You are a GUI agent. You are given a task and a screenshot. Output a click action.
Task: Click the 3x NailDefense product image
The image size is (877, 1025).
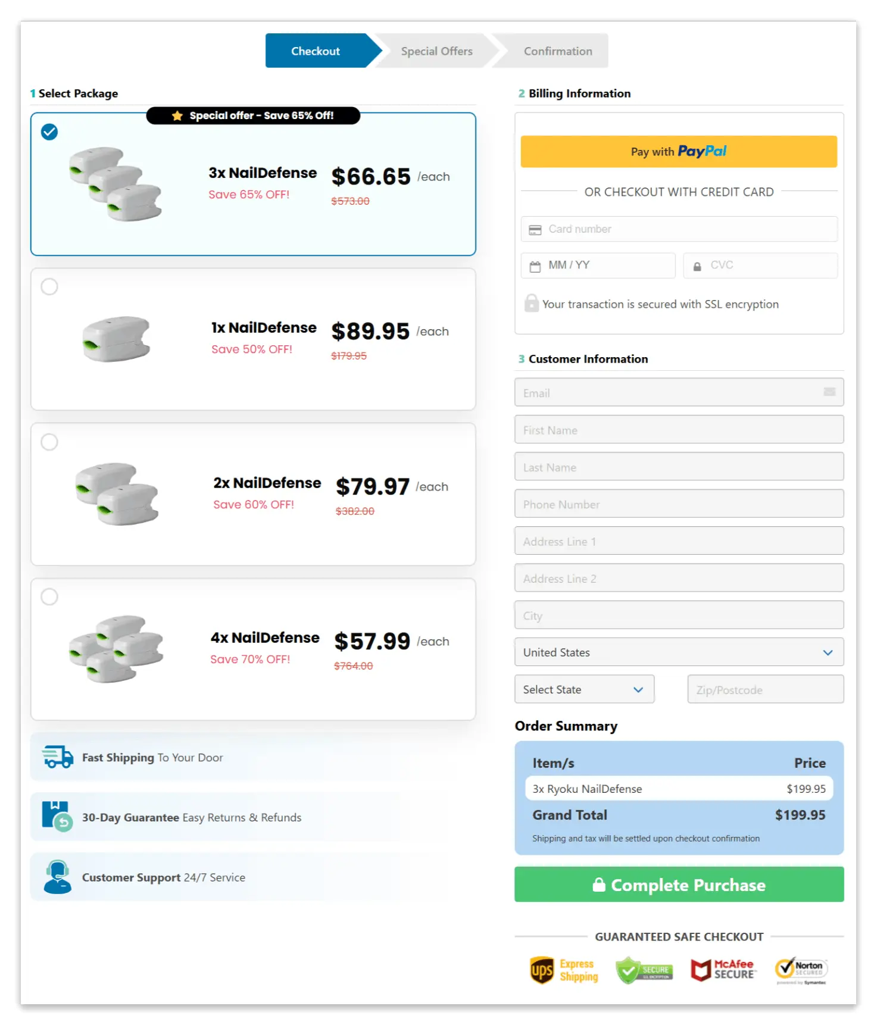click(x=116, y=184)
